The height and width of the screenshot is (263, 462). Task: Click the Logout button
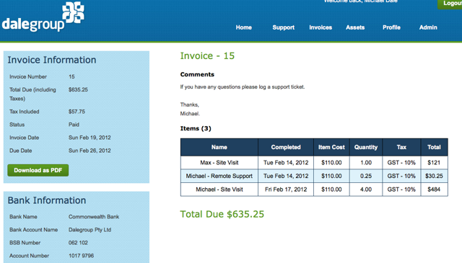point(450,4)
